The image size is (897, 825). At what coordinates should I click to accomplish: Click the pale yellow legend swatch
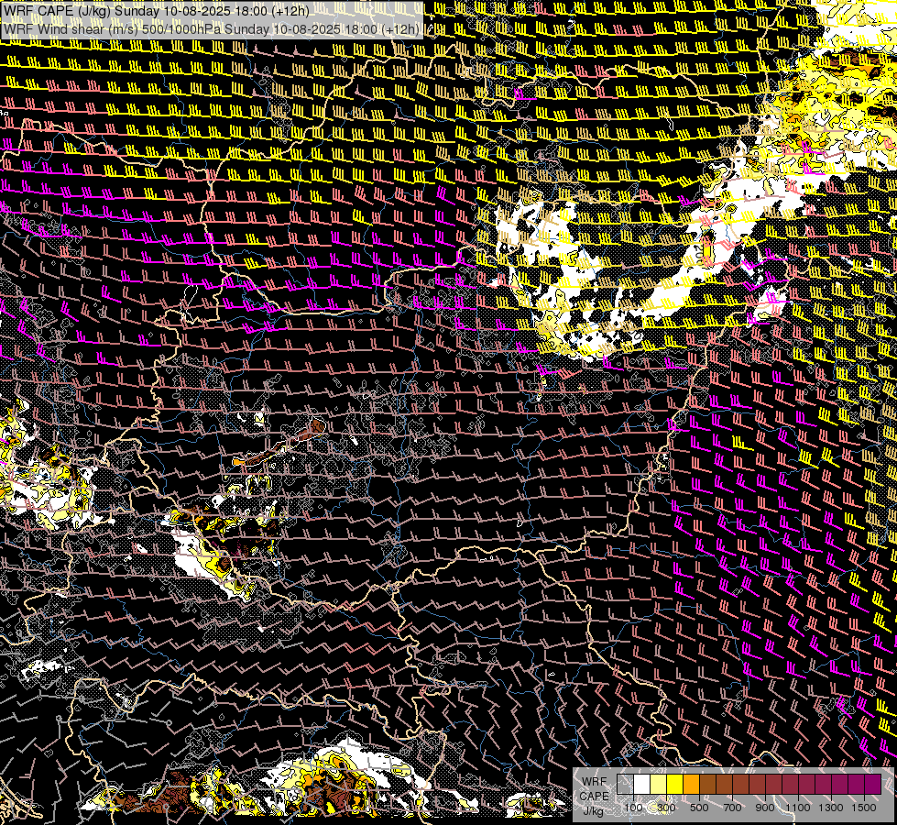click(659, 784)
